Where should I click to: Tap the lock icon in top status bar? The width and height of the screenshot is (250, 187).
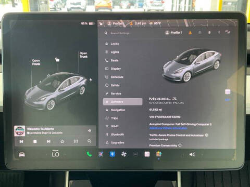[x=101, y=23]
